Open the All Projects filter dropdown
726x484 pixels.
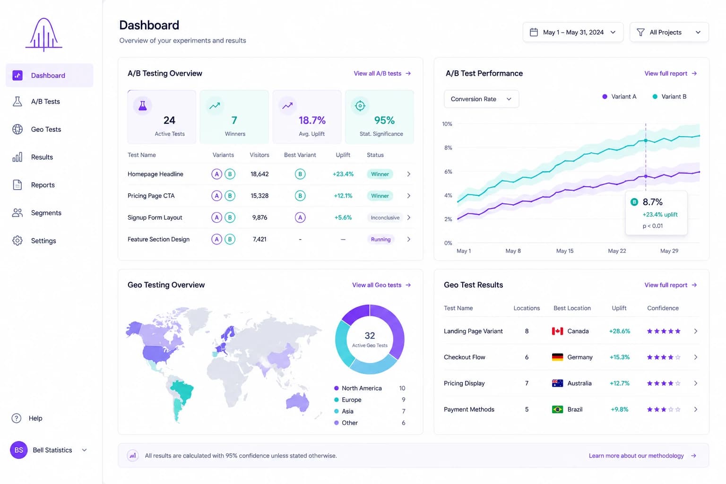(x=669, y=32)
